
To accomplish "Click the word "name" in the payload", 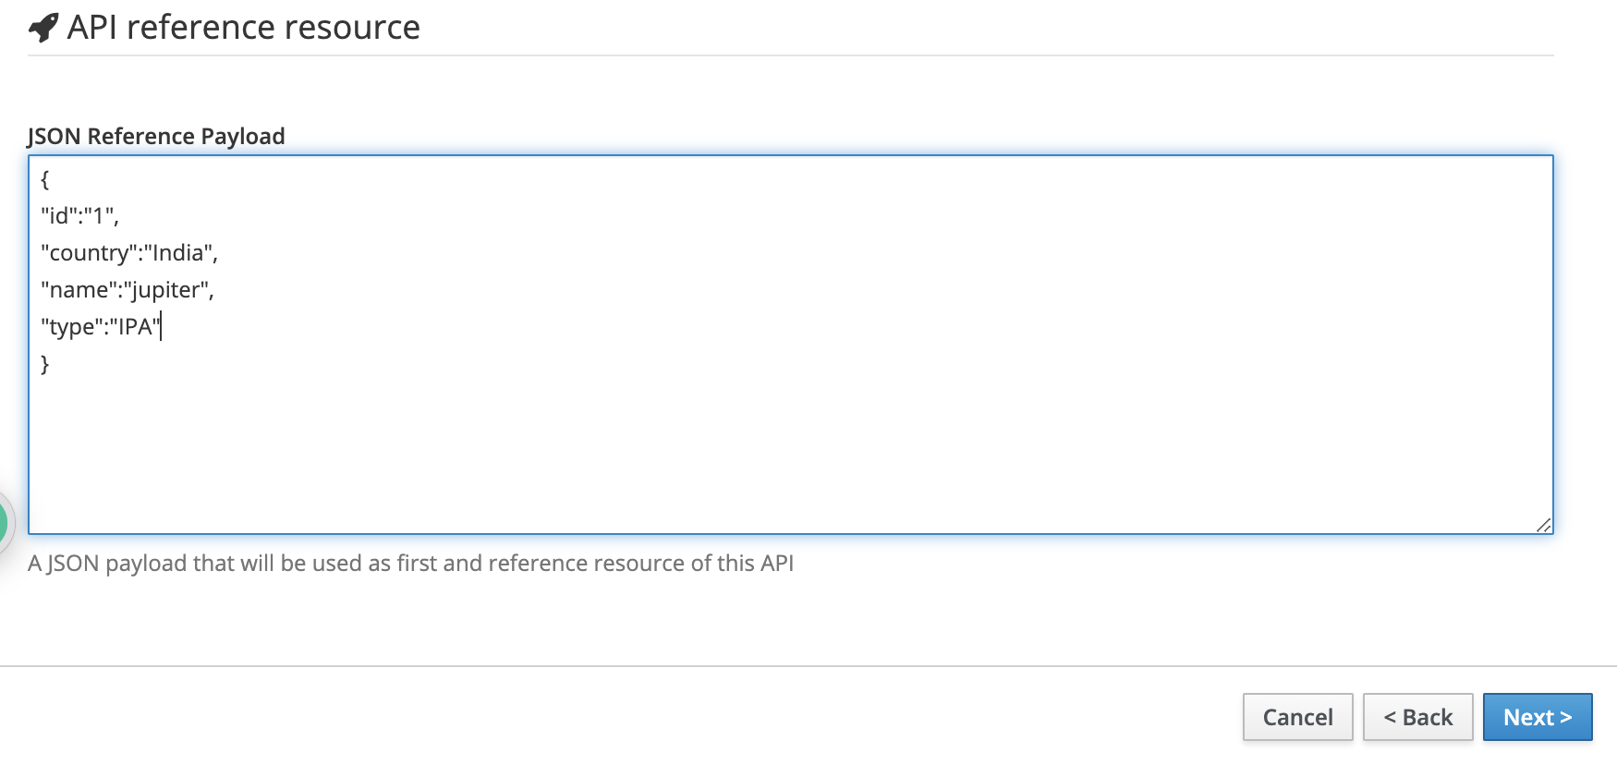I will [79, 290].
